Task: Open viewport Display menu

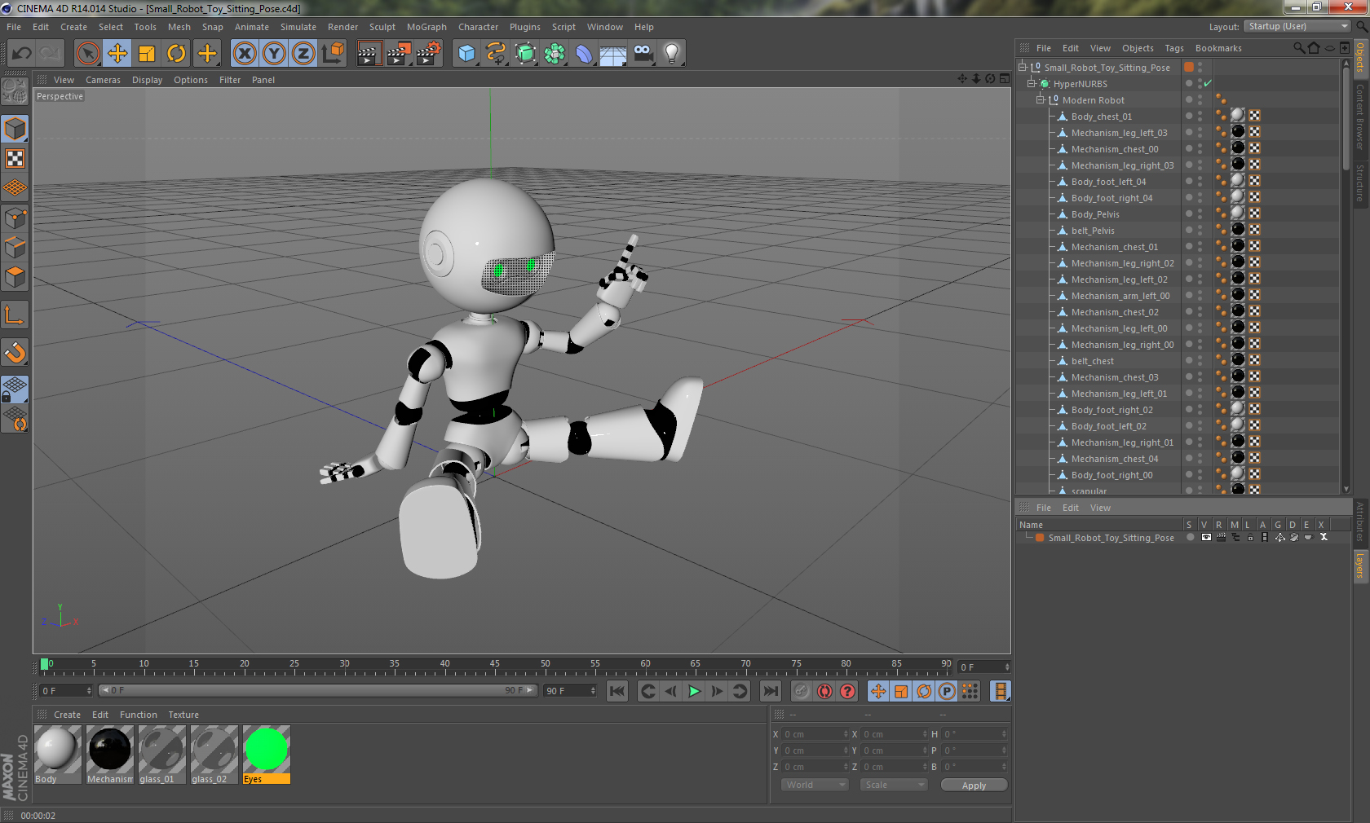Action: 147,80
